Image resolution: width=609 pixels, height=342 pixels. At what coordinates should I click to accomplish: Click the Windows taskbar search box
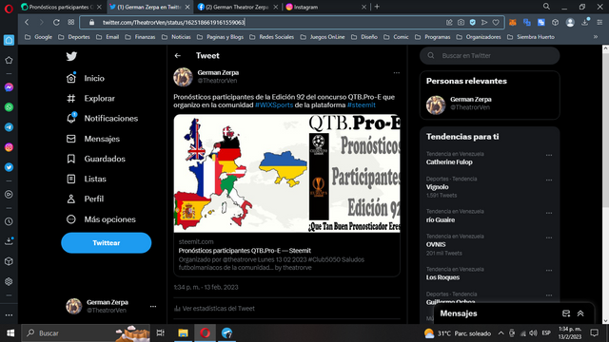[x=86, y=333]
